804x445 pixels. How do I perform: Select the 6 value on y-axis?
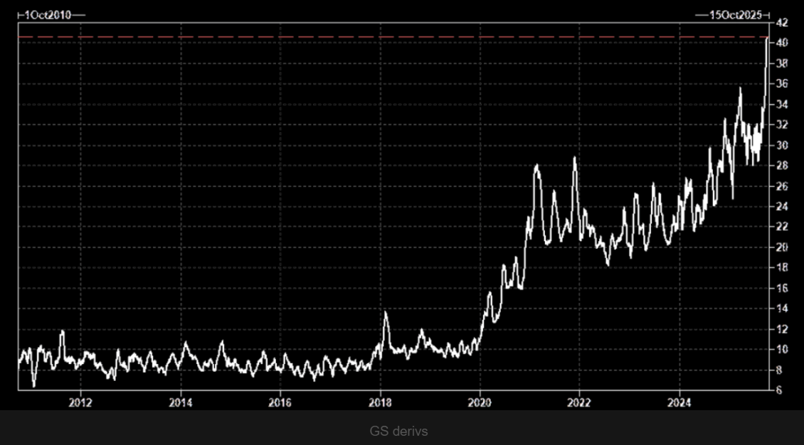click(778, 390)
